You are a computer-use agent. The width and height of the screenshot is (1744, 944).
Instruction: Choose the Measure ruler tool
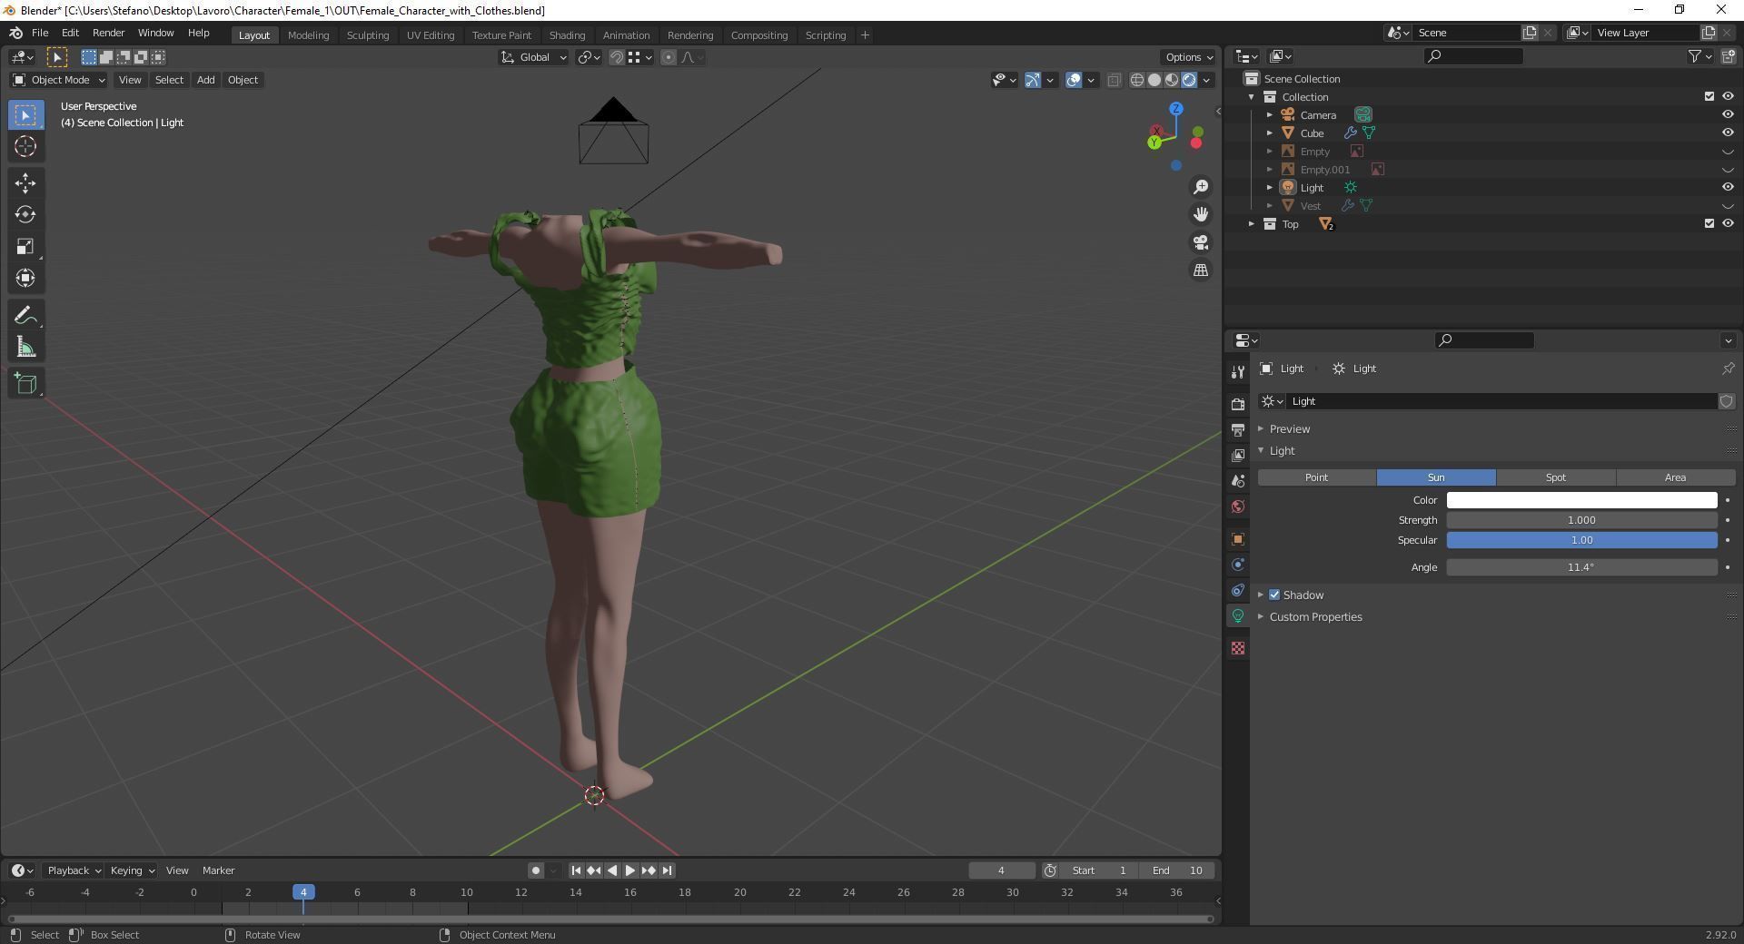(25, 348)
